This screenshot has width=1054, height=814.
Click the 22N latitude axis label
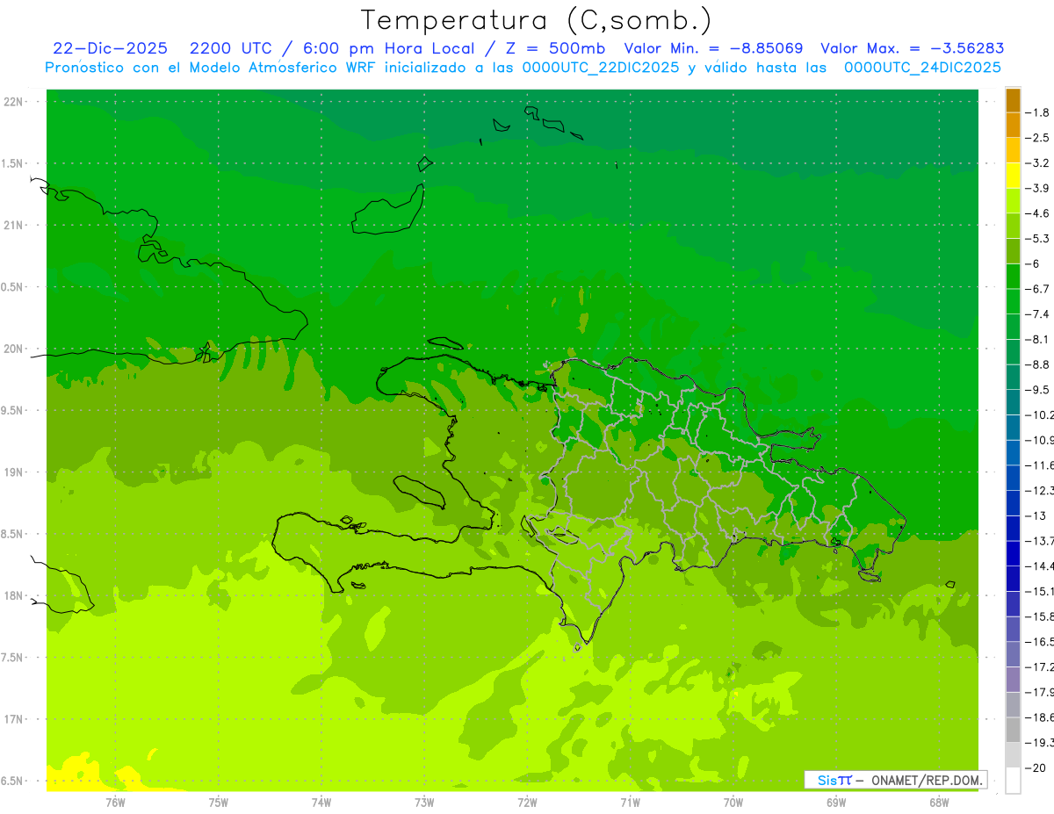(15, 102)
